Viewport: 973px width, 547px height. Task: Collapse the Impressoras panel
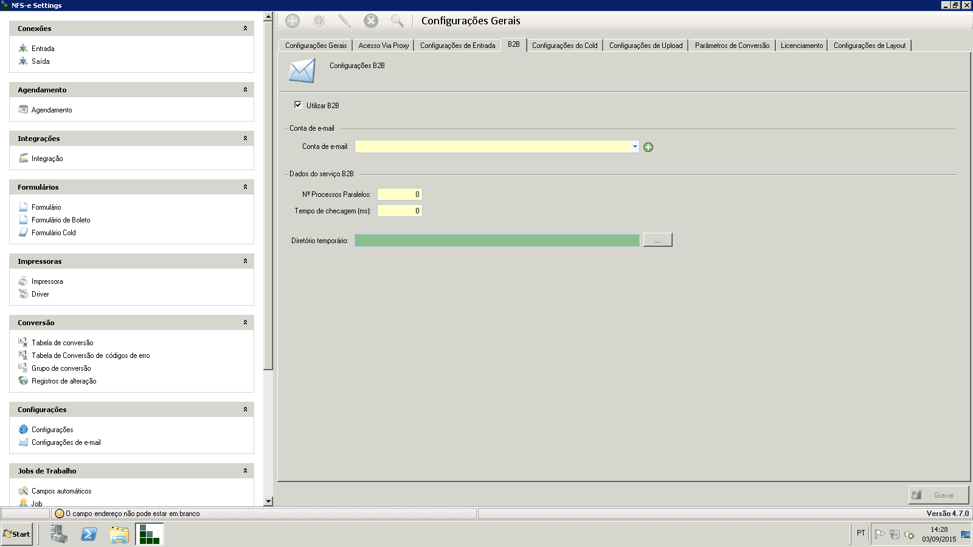click(x=245, y=261)
